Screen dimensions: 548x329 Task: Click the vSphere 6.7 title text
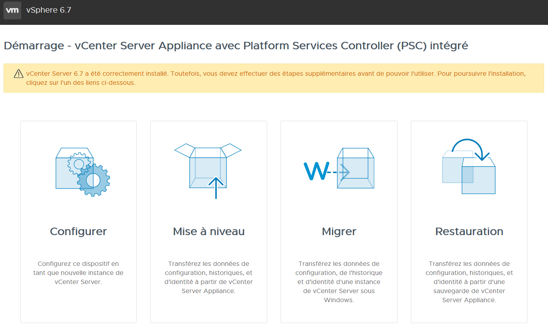(x=49, y=10)
